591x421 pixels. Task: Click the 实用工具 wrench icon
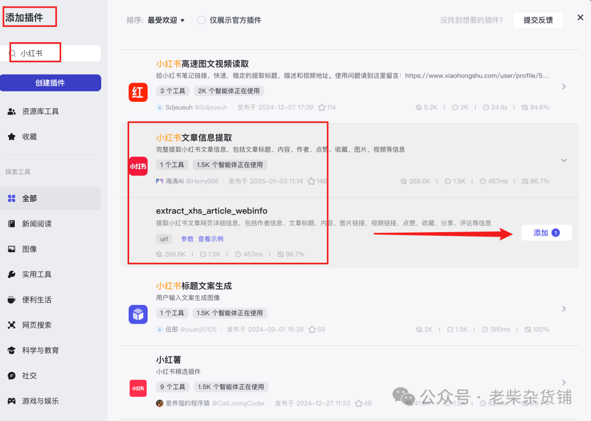[11, 274]
